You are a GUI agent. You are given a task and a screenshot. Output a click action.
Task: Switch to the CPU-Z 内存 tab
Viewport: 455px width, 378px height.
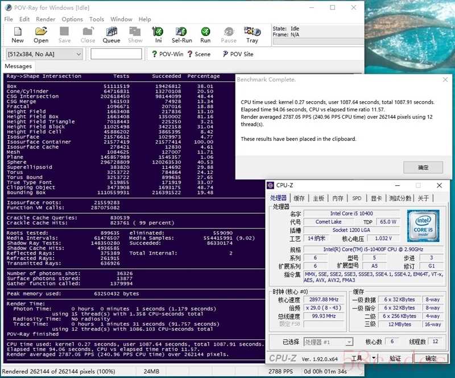tap(338, 198)
